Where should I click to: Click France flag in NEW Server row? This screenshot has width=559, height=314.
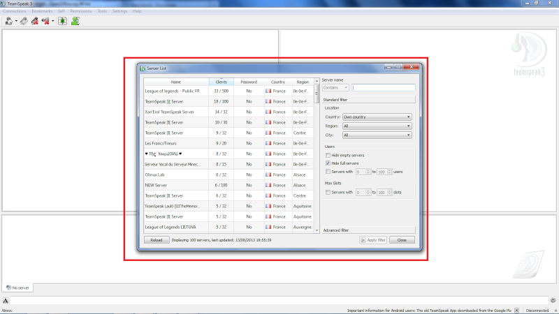pyautogui.click(x=268, y=185)
